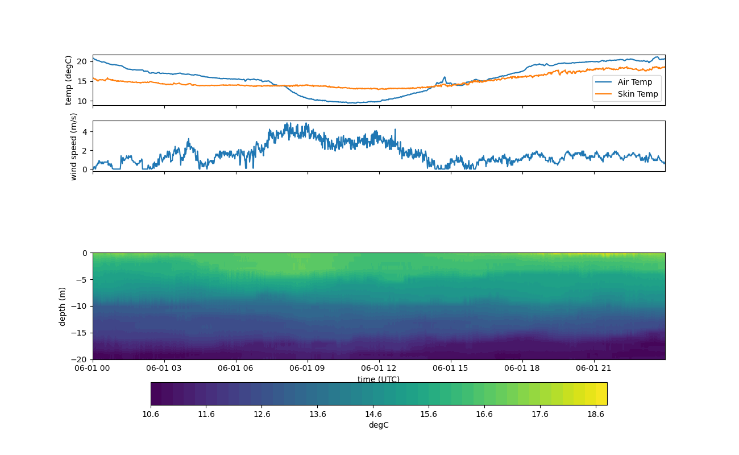Click the 'wind speed (m/s)' axis label
739x455 pixels.
(x=73, y=146)
